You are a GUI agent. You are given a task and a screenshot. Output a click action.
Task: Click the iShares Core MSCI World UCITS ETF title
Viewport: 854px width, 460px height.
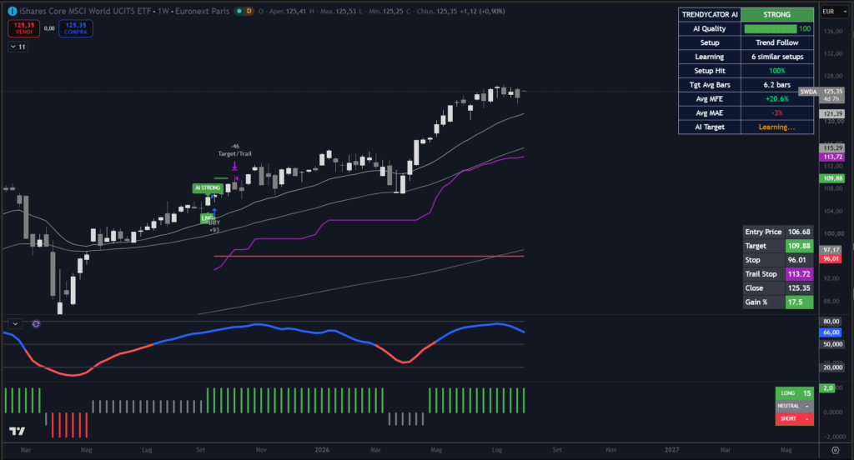point(85,11)
